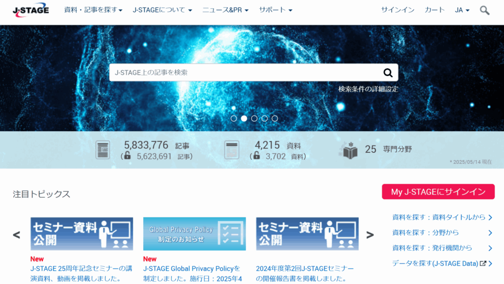The image size is (504, 284).
Task: Open the JA language dropdown
Action: 462,10
